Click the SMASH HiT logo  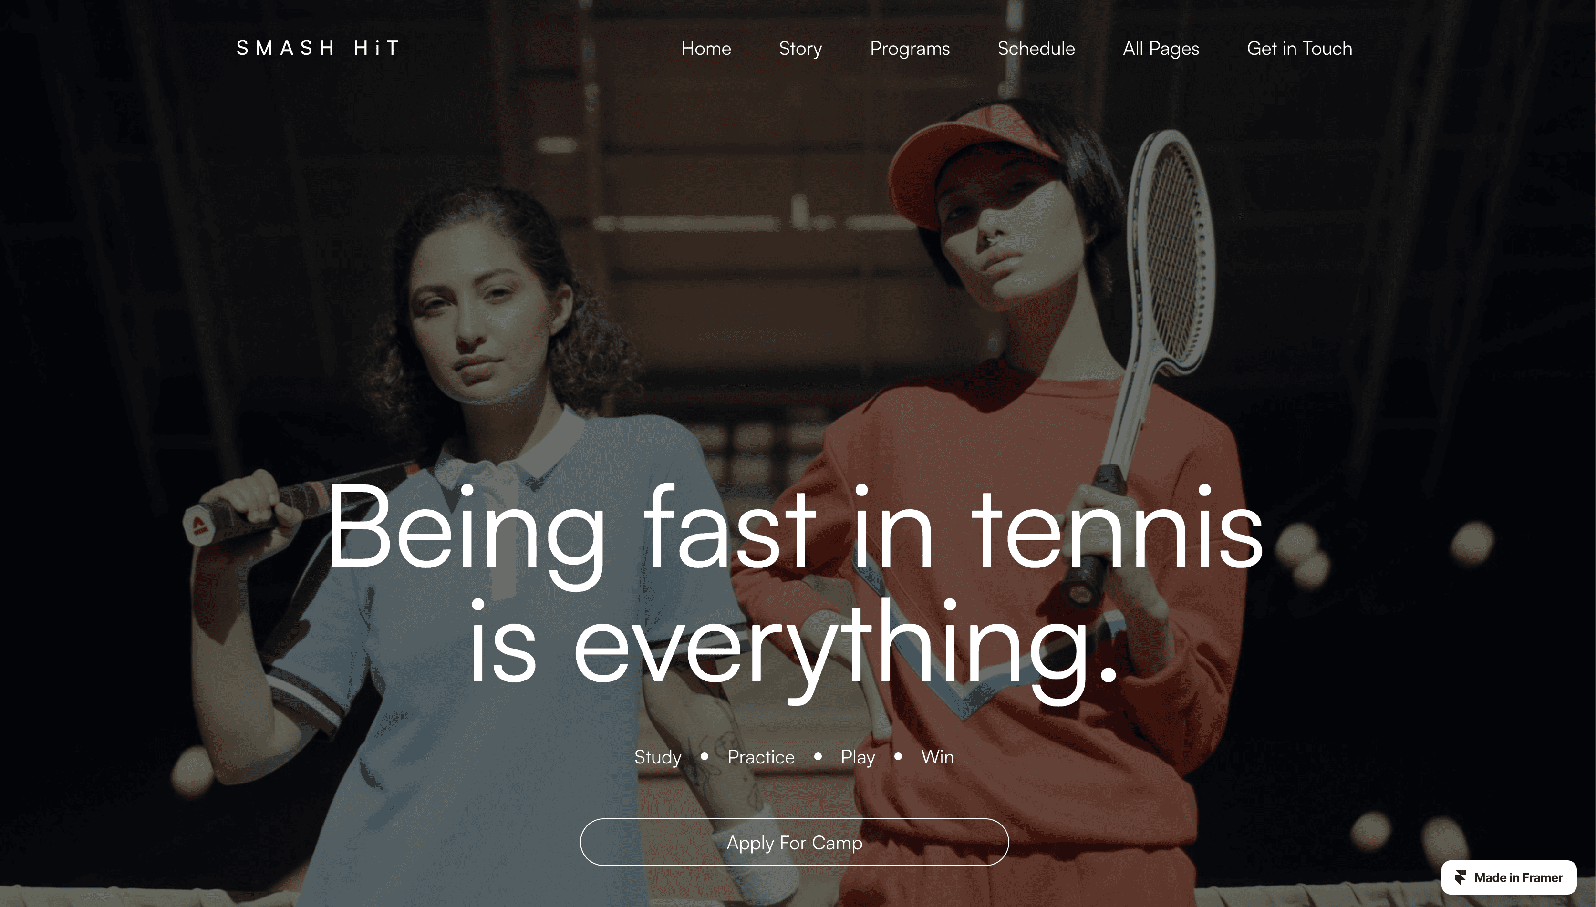pyautogui.click(x=318, y=48)
